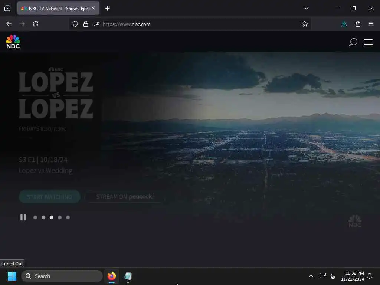Click the nbc.com URL address field

[190, 24]
